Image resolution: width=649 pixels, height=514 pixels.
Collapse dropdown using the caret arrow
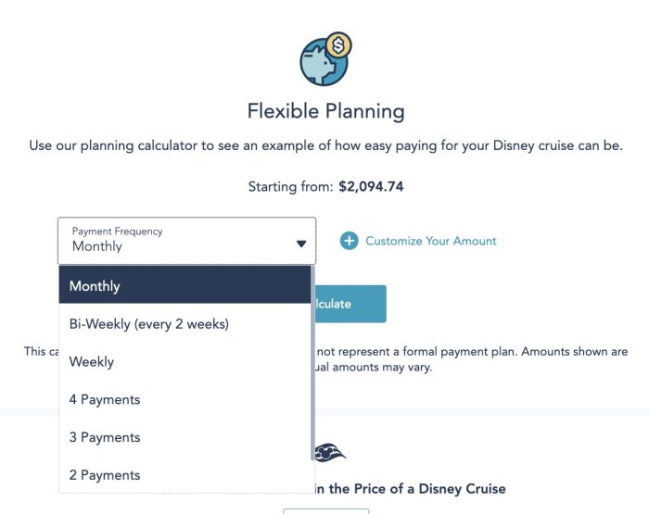point(300,244)
